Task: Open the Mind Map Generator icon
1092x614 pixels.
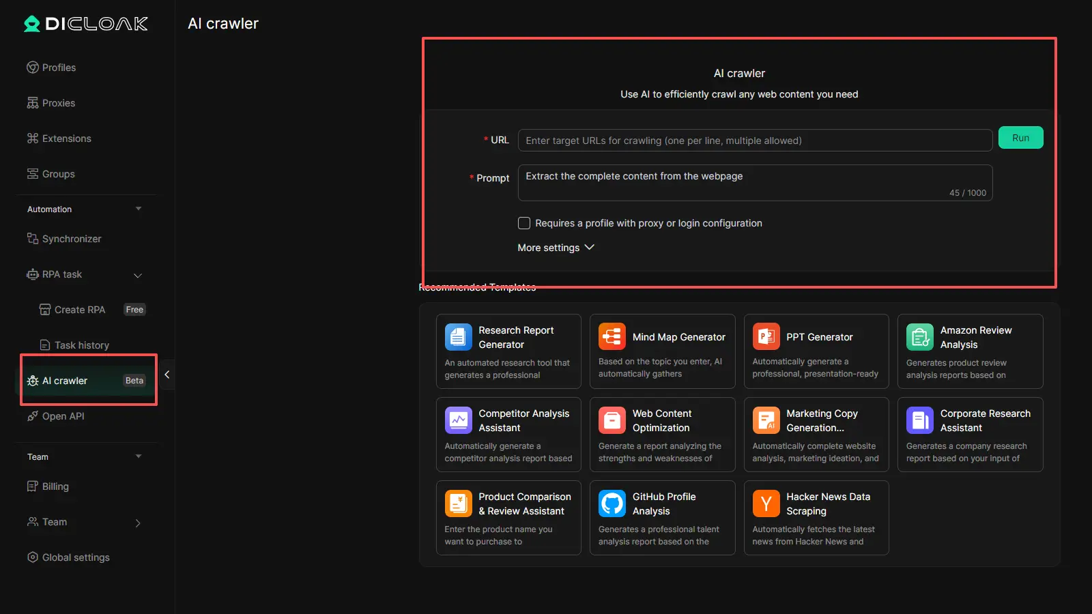Action: pos(612,337)
